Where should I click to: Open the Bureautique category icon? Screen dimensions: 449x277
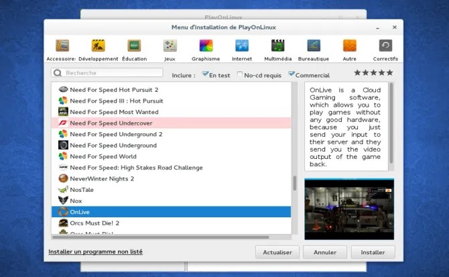pos(314,46)
